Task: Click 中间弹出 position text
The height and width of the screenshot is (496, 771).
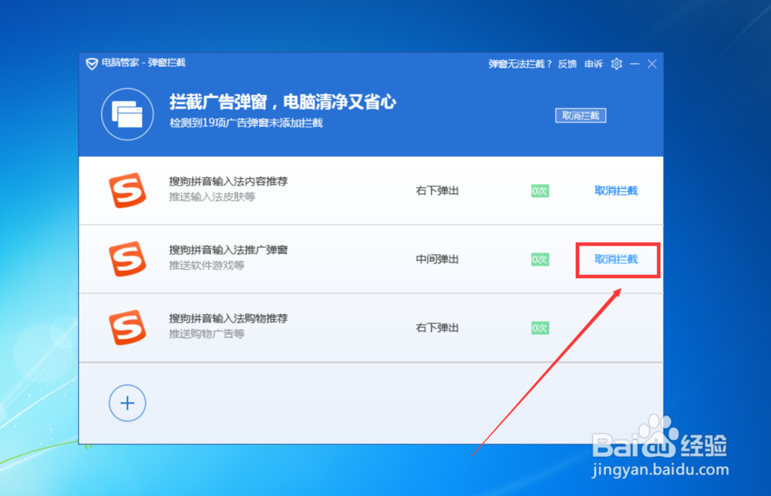Action: pyautogui.click(x=437, y=260)
